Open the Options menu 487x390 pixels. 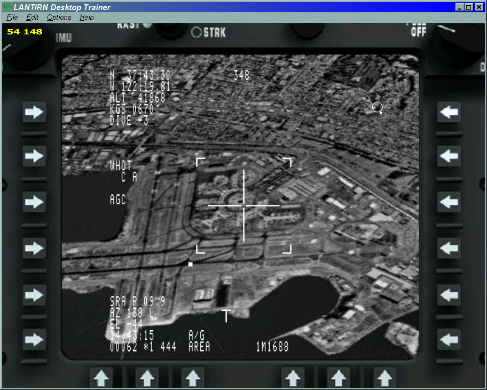coord(59,18)
